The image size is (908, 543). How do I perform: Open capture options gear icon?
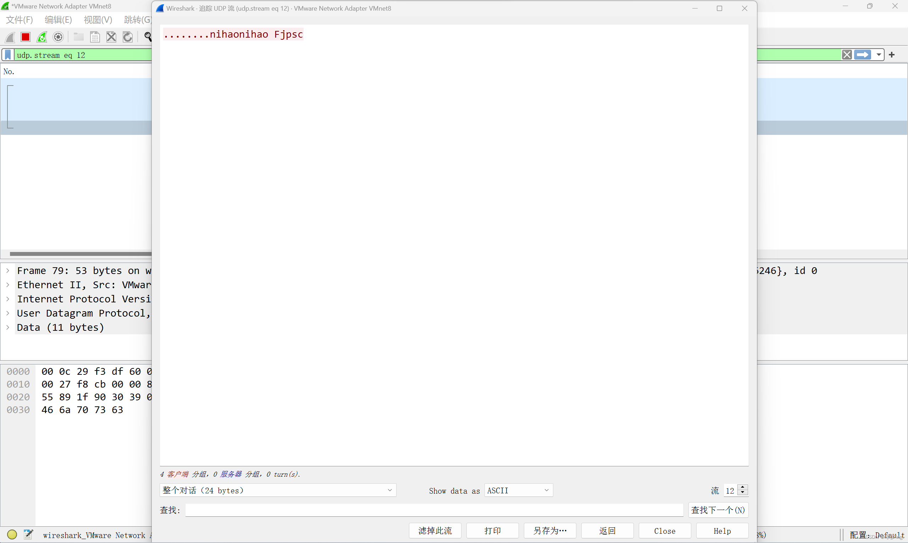[x=58, y=37]
